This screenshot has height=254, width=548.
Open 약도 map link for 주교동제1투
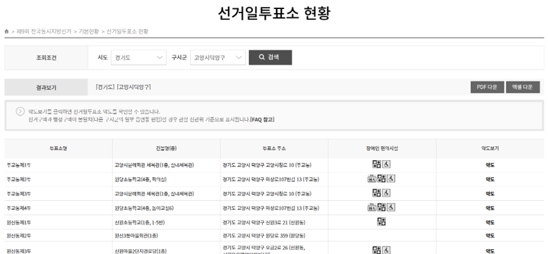point(490,166)
